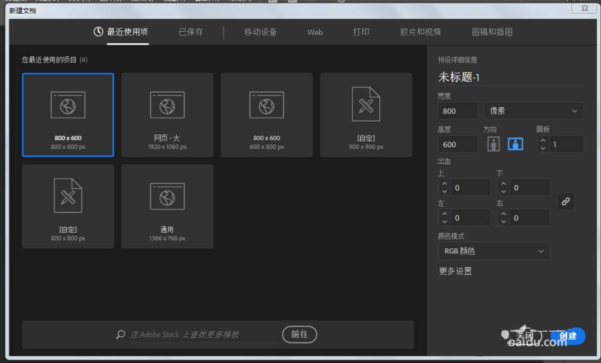Click the top bleed (上) input field
This screenshot has height=363, width=601.
(471, 187)
